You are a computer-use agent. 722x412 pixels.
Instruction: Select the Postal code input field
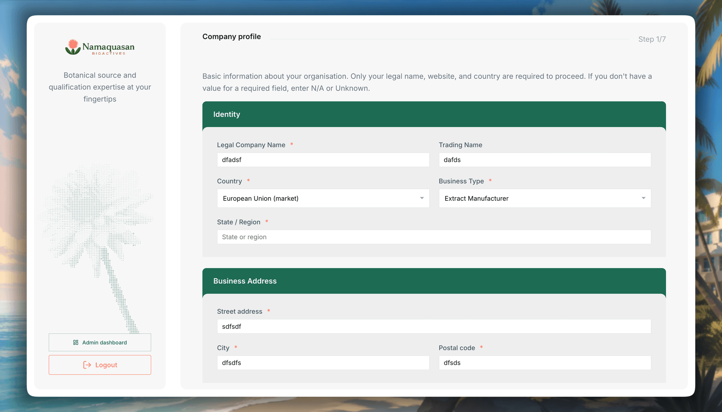[x=545, y=363]
